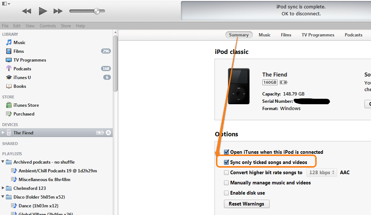Expand the Chelmsford 123 folder
Image resolution: width=371 pixels, height=215 pixels.
tap(3, 188)
